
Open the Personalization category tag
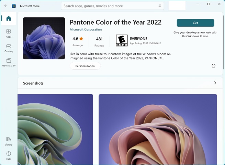click(x=85, y=66)
